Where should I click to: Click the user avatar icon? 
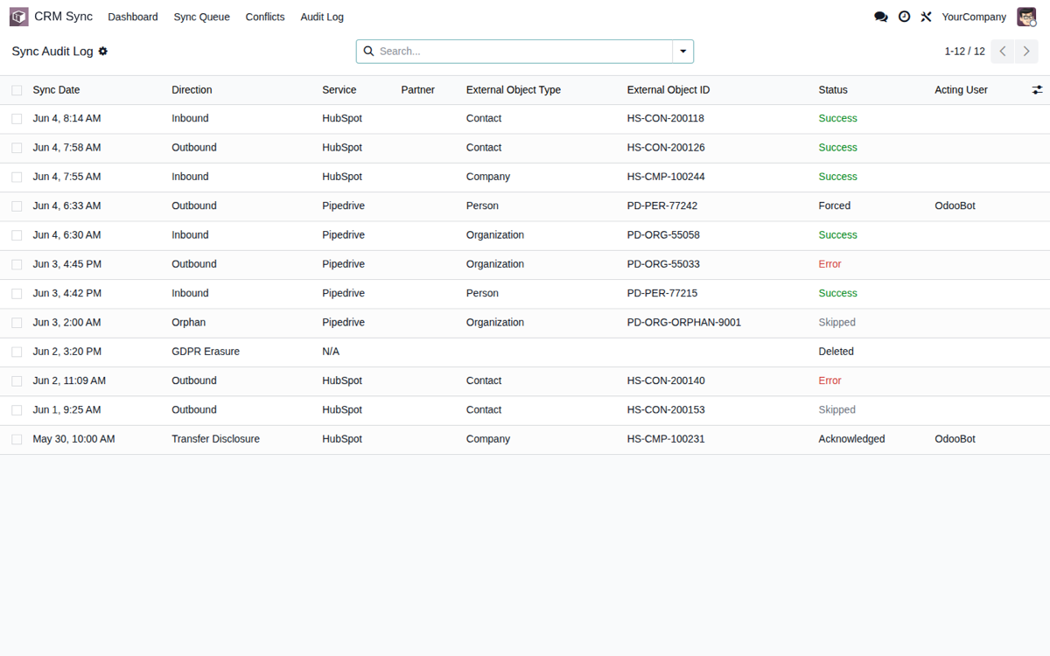coord(1026,17)
